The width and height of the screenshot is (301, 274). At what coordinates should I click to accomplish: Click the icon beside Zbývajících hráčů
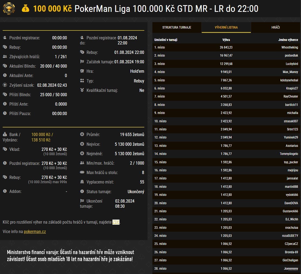pos(5,57)
